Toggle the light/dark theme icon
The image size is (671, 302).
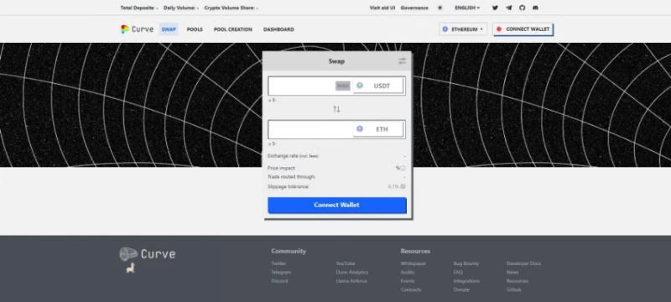click(440, 8)
